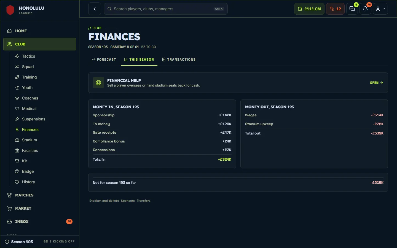Follow the Sponsors link

pyautogui.click(x=128, y=201)
